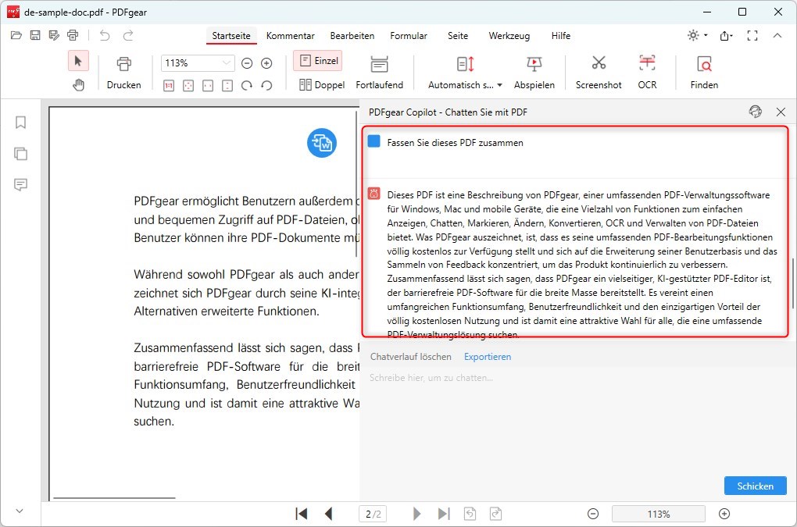Click the Copilot support headset icon

756,111
